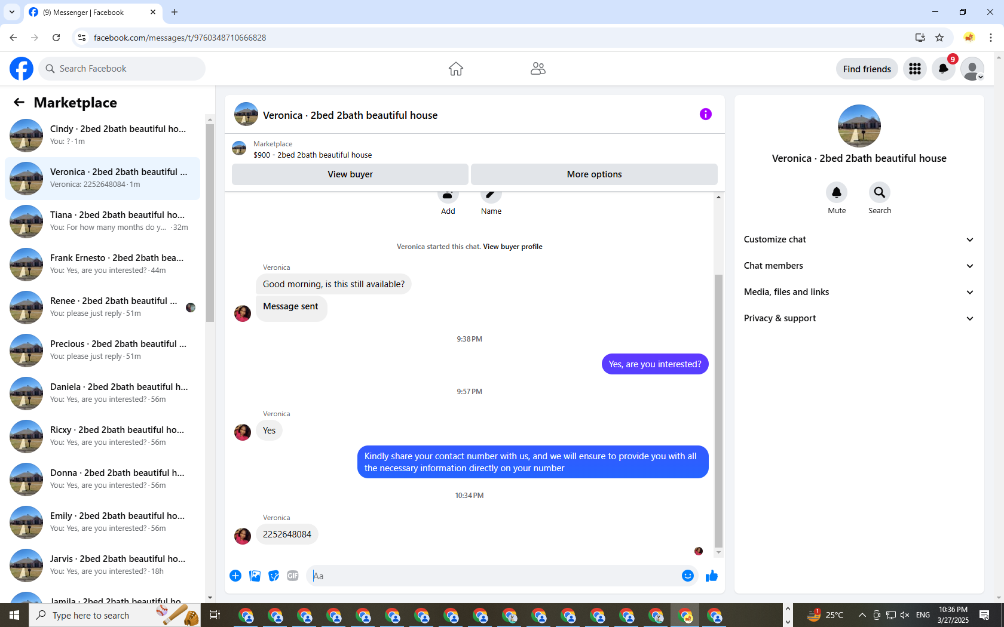Search in conversation magnifier icon

[880, 192]
